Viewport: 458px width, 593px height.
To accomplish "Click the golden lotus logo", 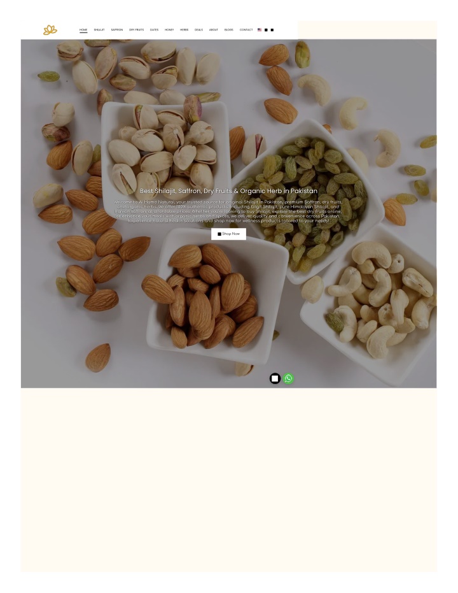I will pyautogui.click(x=50, y=30).
